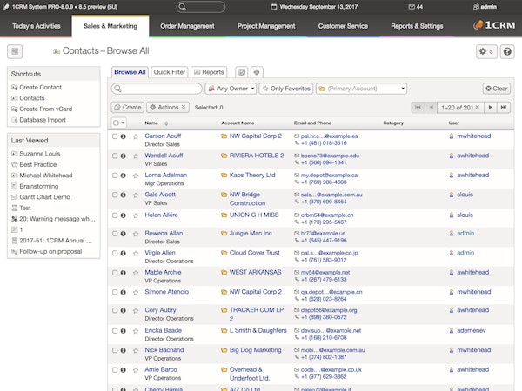Image resolution: width=522 pixels, height=391 pixels.
Task: Open the Order Management menu
Action: (187, 26)
